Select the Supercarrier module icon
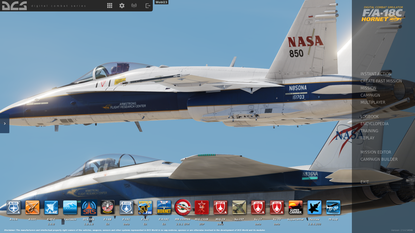The width and height of the screenshot is (415, 233). [296, 207]
